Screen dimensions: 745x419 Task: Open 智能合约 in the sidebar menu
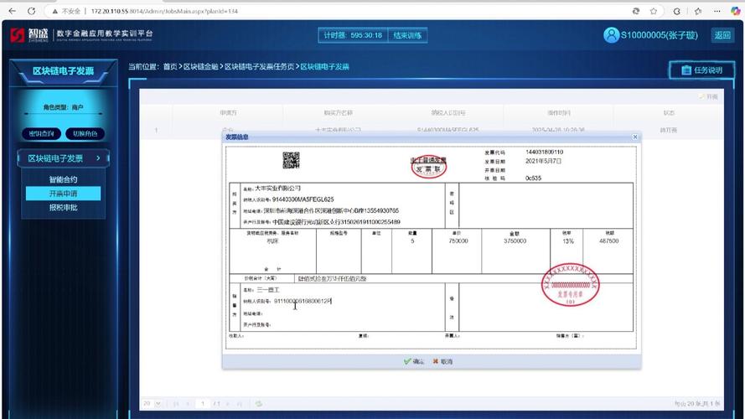(63, 179)
